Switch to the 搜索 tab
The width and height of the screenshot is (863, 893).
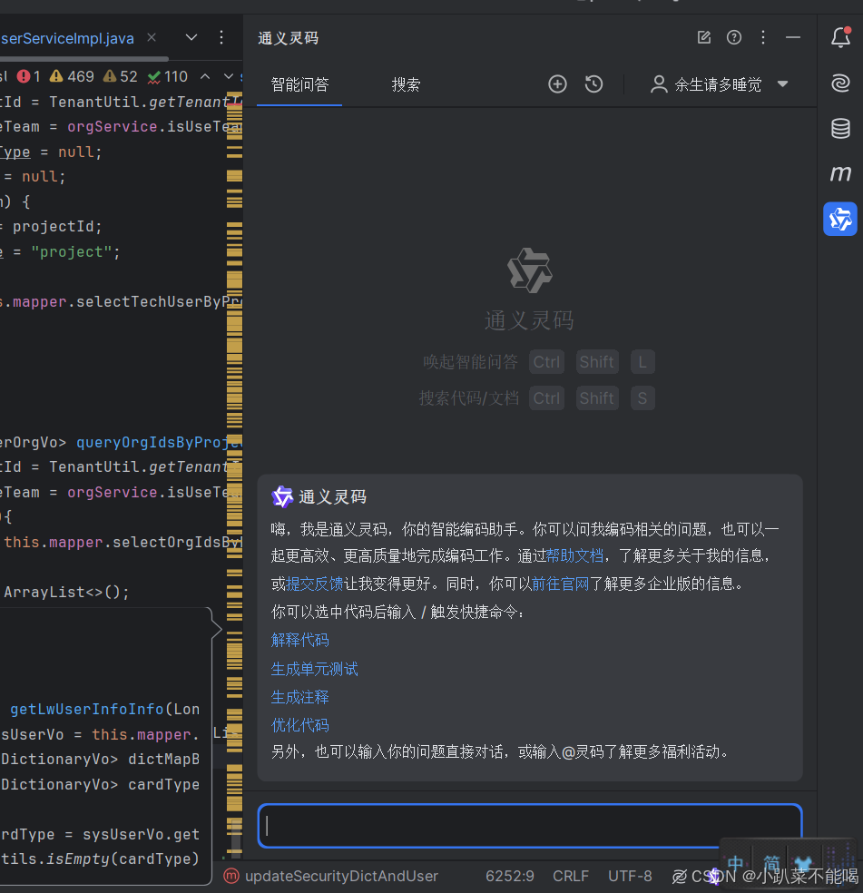(407, 85)
